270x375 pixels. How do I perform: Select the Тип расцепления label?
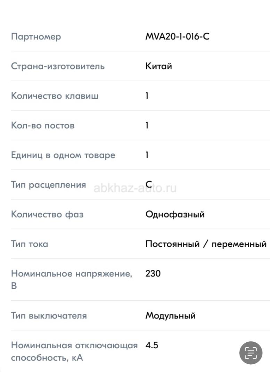48,185
